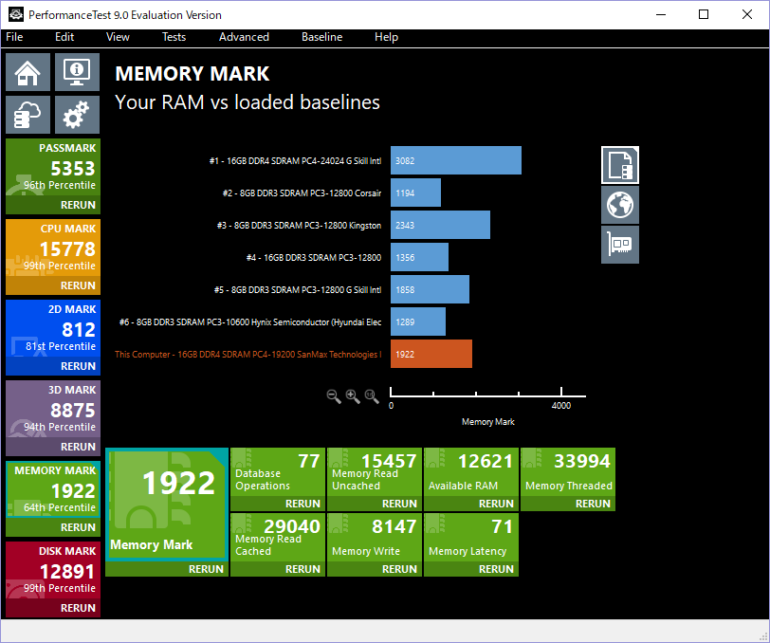Select the CPU Mark 15778 tile
Screen dimensions: 770x643
pos(53,248)
